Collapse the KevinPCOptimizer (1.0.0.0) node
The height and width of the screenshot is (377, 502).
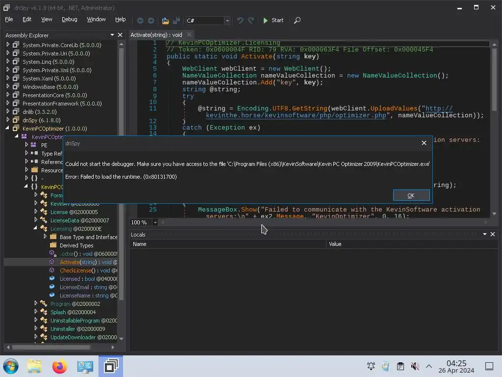(7, 128)
